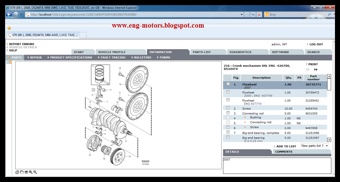Click the Internet Explorer logo in title bar
340x182 pixels.
click(7, 8)
